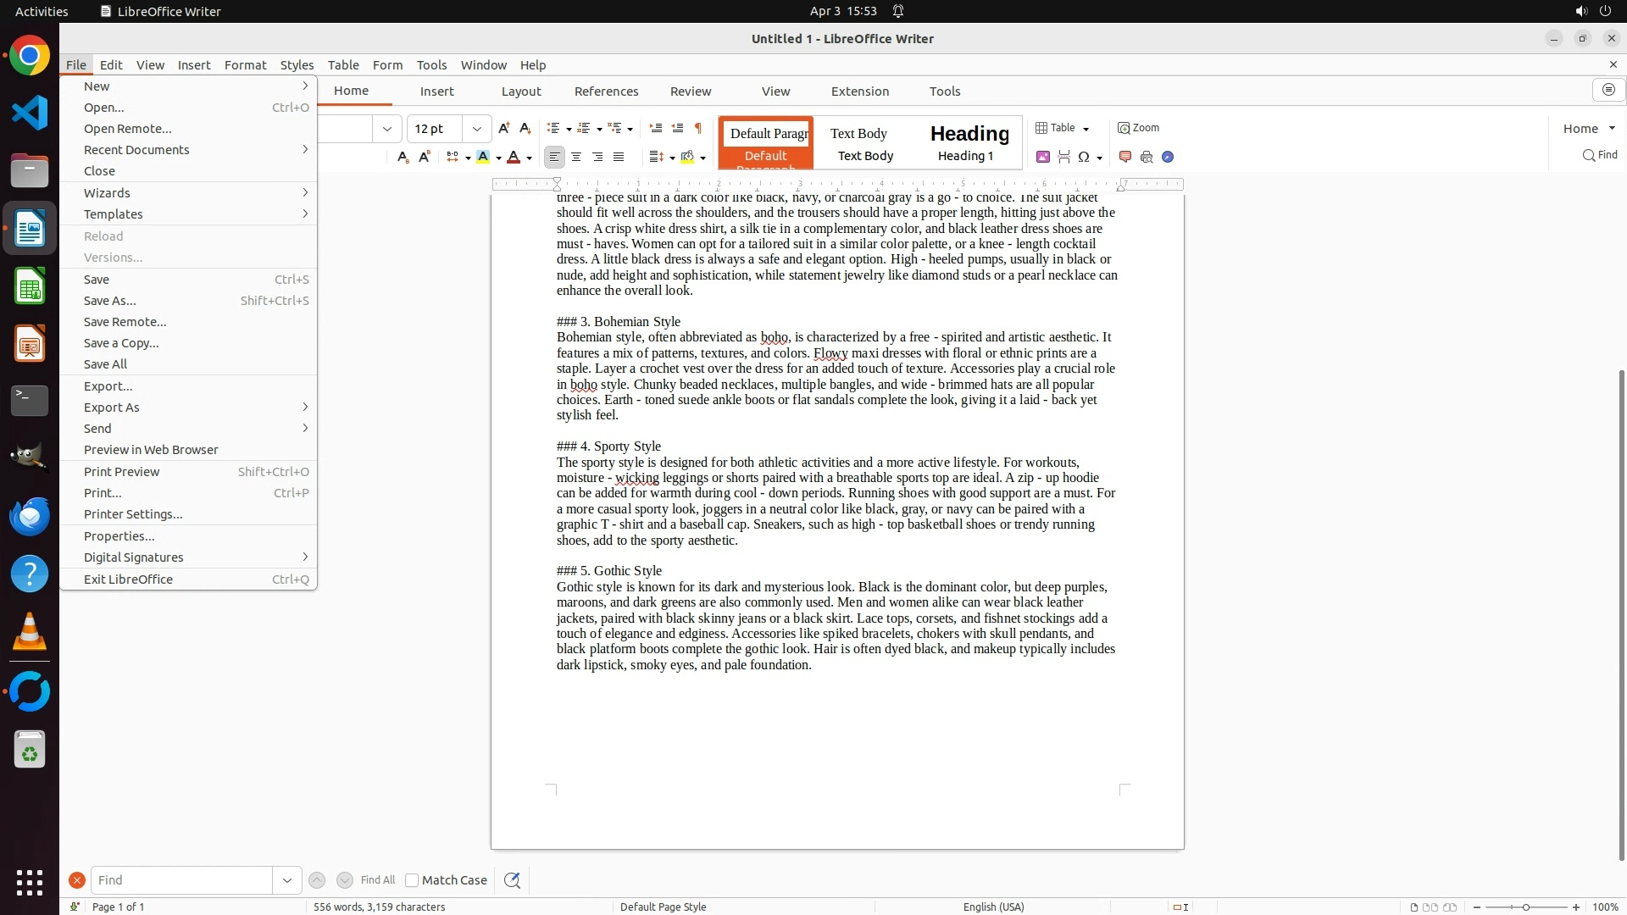The width and height of the screenshot is (1627, 915).
Task: Switch to the References tab
Action: coord(606,91)
